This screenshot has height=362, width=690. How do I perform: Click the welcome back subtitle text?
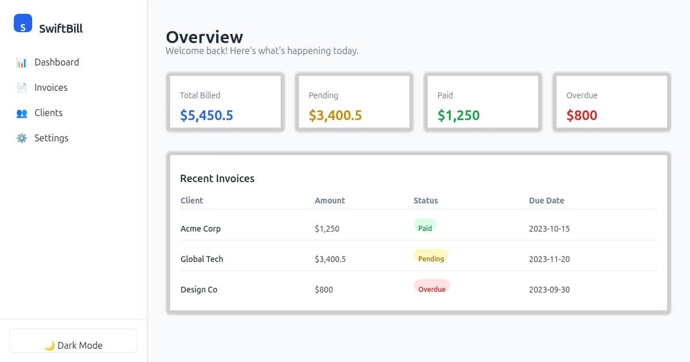[262, 51]
